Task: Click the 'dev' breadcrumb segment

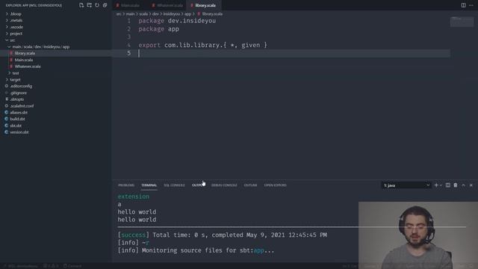Action: [x=155, y=14]
